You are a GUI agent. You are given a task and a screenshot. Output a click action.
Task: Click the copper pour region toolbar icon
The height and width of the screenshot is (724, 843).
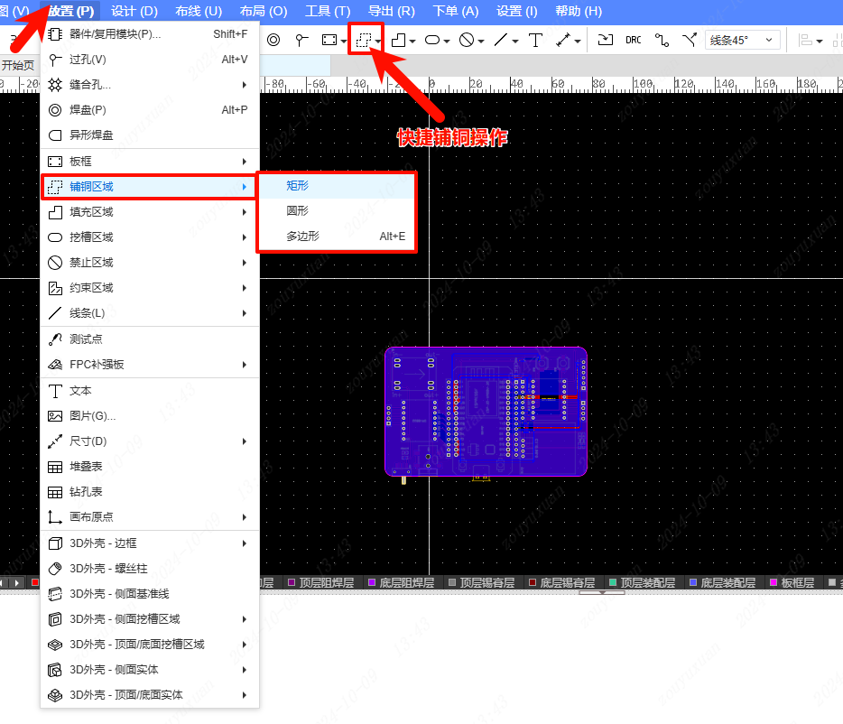pyautogui.click(x=364, y=40)
